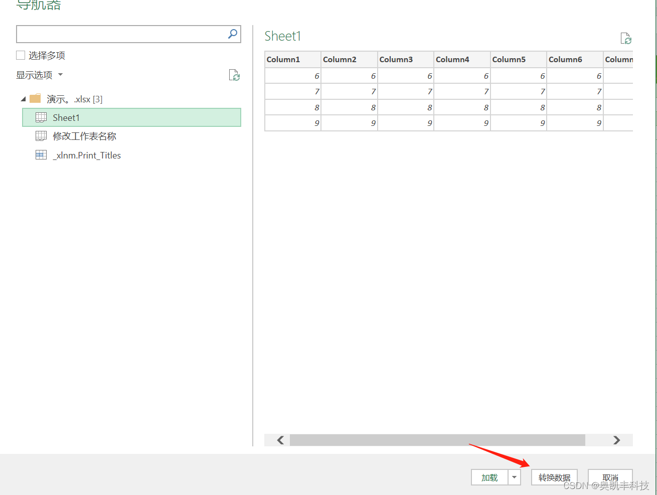Image resolution: width=657 pixels, height=495 pixels.
Task: Click the Column1 header
Action: point(293,59)
